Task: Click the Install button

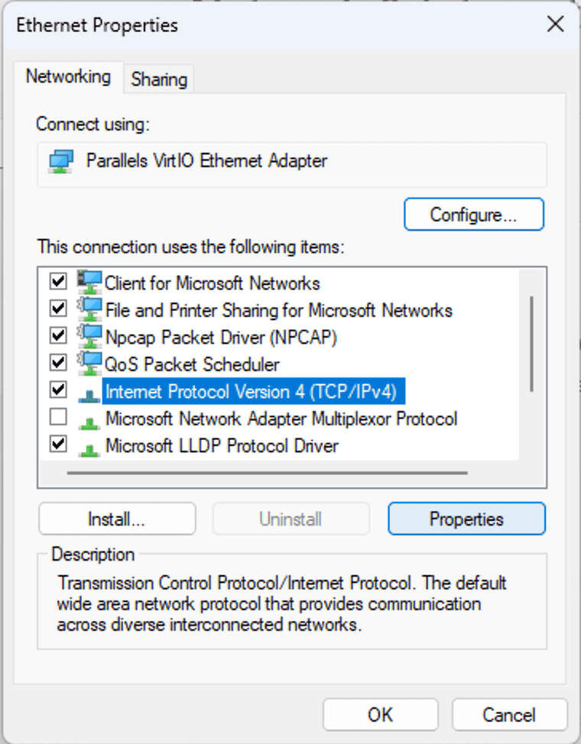Action: [x=117, y=519]
